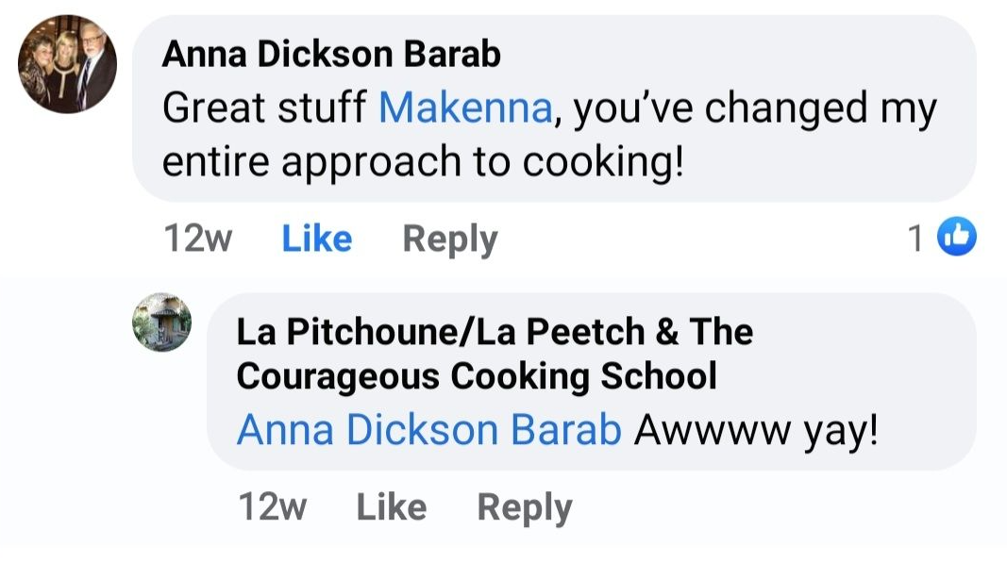Reply to La Pitchoune's Awwww yay comment
This screenshot has width=1007, height=562.
click(524, 507)
